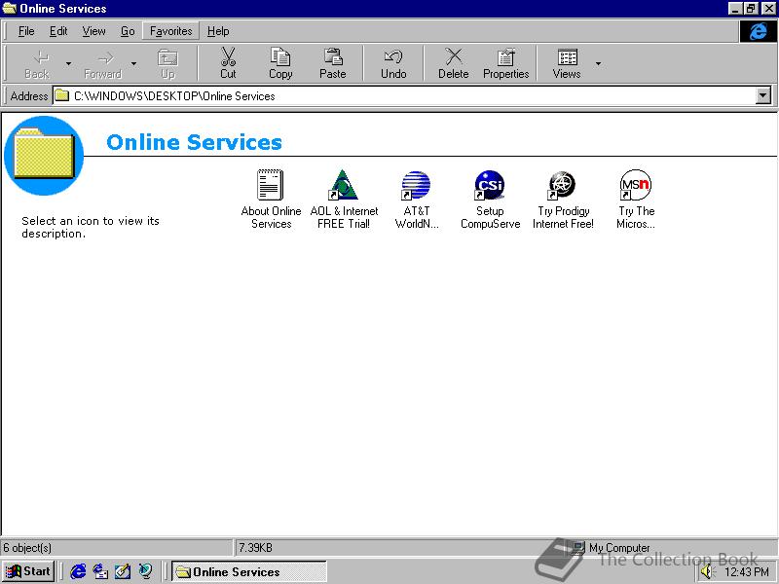
Task: Click the Forward toolbar button
Action: [103, 63]
